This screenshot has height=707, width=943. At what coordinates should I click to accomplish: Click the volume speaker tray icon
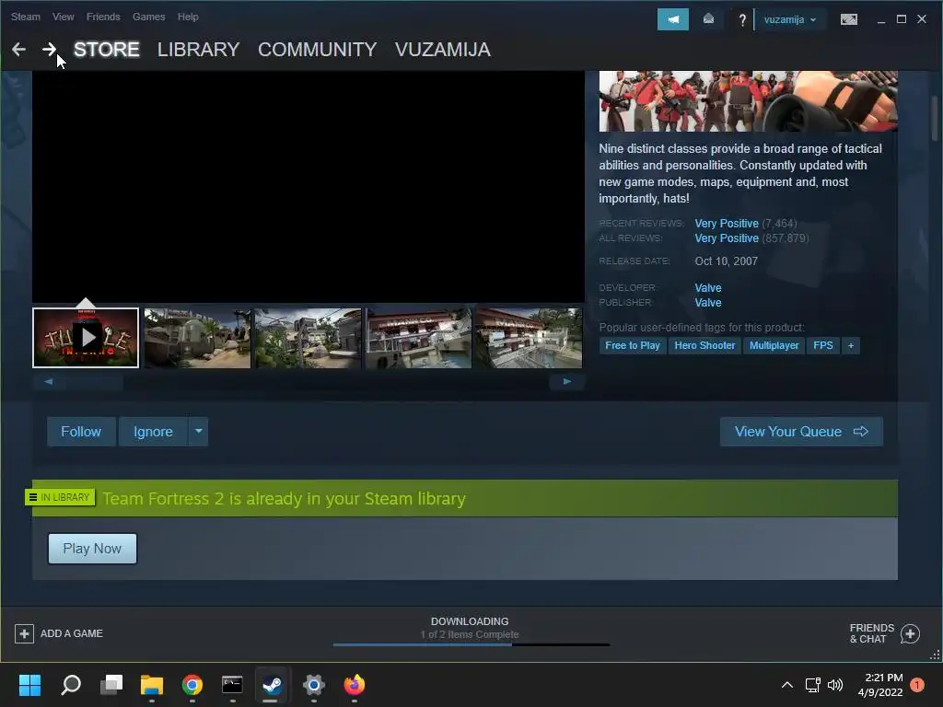tap(835, 685)
